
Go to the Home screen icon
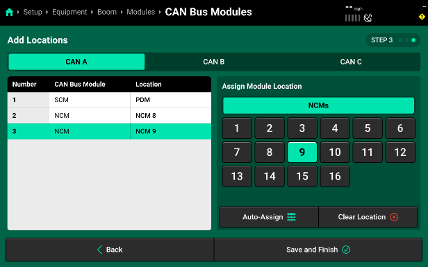[x=9, y=12]
